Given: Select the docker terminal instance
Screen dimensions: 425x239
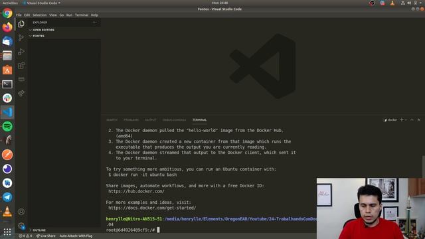Looking at the screenshot, I should [x=390, y=119].
